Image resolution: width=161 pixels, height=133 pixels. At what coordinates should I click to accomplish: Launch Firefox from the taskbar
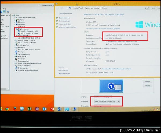[x=15, y=109]
